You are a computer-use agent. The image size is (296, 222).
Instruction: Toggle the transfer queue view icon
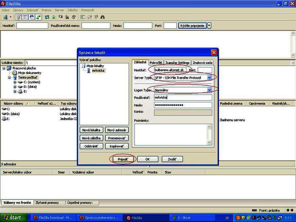(x=38, y=17)
